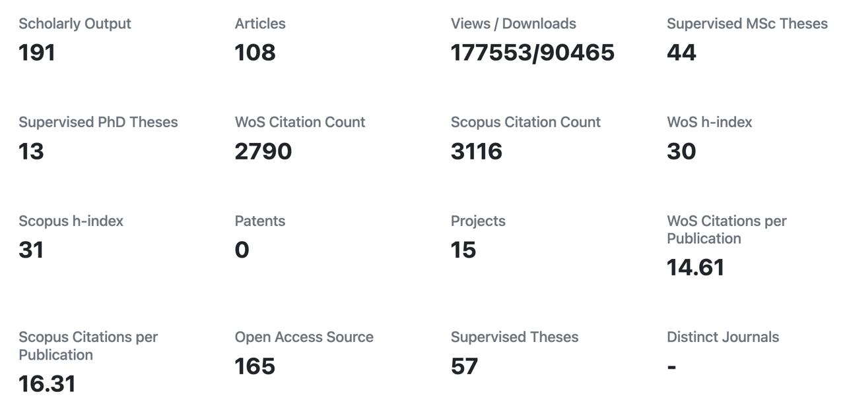Click the Scopus Citation Count value 3116
Image resolution: width=845 pixels, height=417 pixels.
(x=476, y=152)
